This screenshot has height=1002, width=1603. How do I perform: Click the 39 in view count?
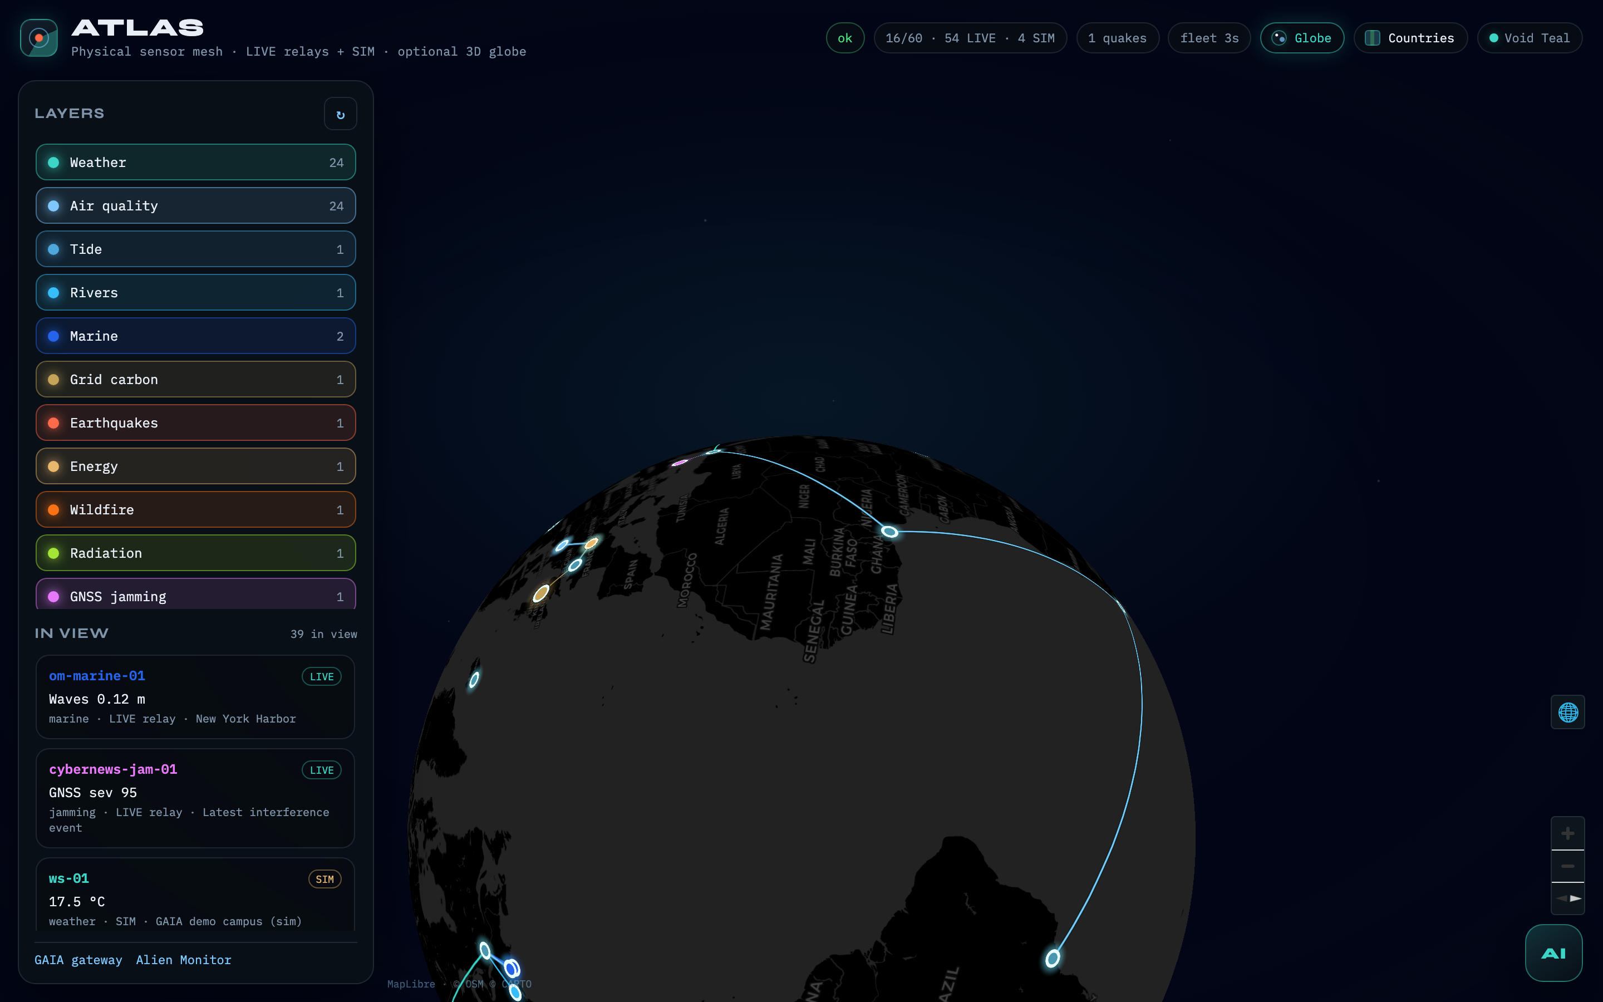click(x=323, y=634)
